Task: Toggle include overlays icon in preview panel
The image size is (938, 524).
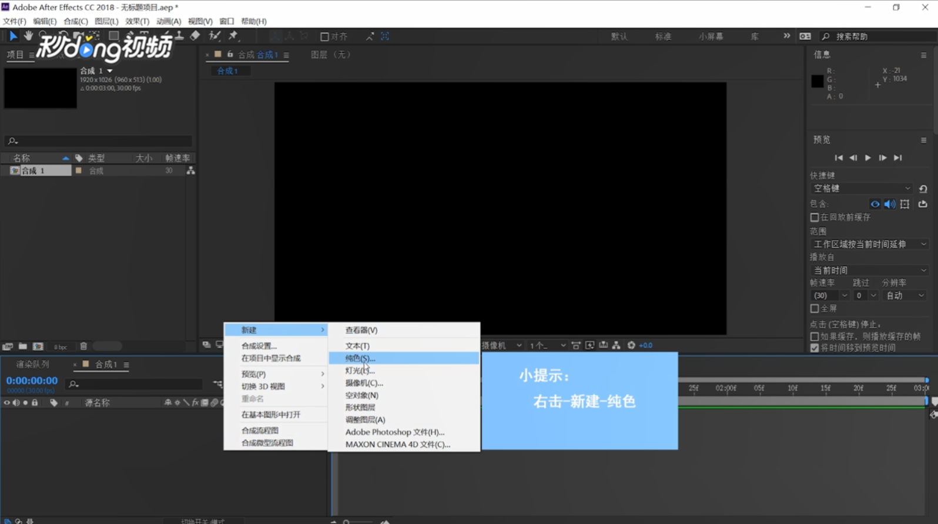Action: pyautogui.click(x=905, y=204)
